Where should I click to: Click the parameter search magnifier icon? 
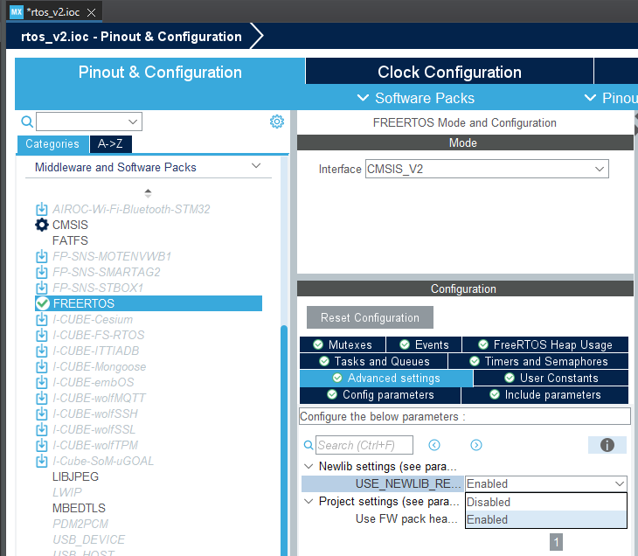(309, 445)
